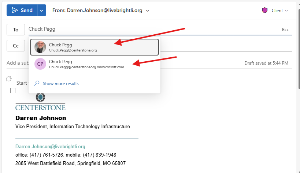Open the Send options dropdown arrow
300x173 pixels.
[42, 10]
